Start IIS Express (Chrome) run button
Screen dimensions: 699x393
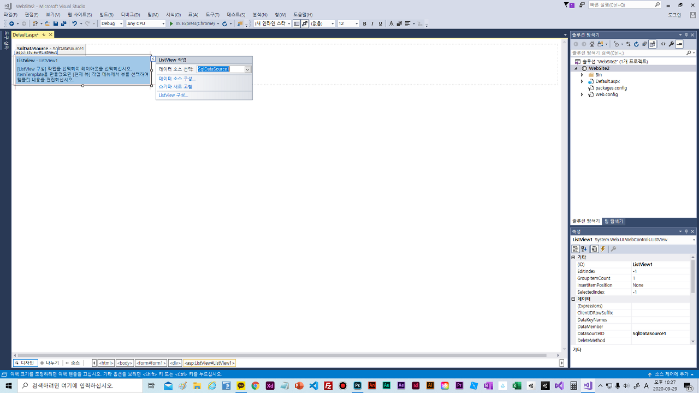[192, 24]
